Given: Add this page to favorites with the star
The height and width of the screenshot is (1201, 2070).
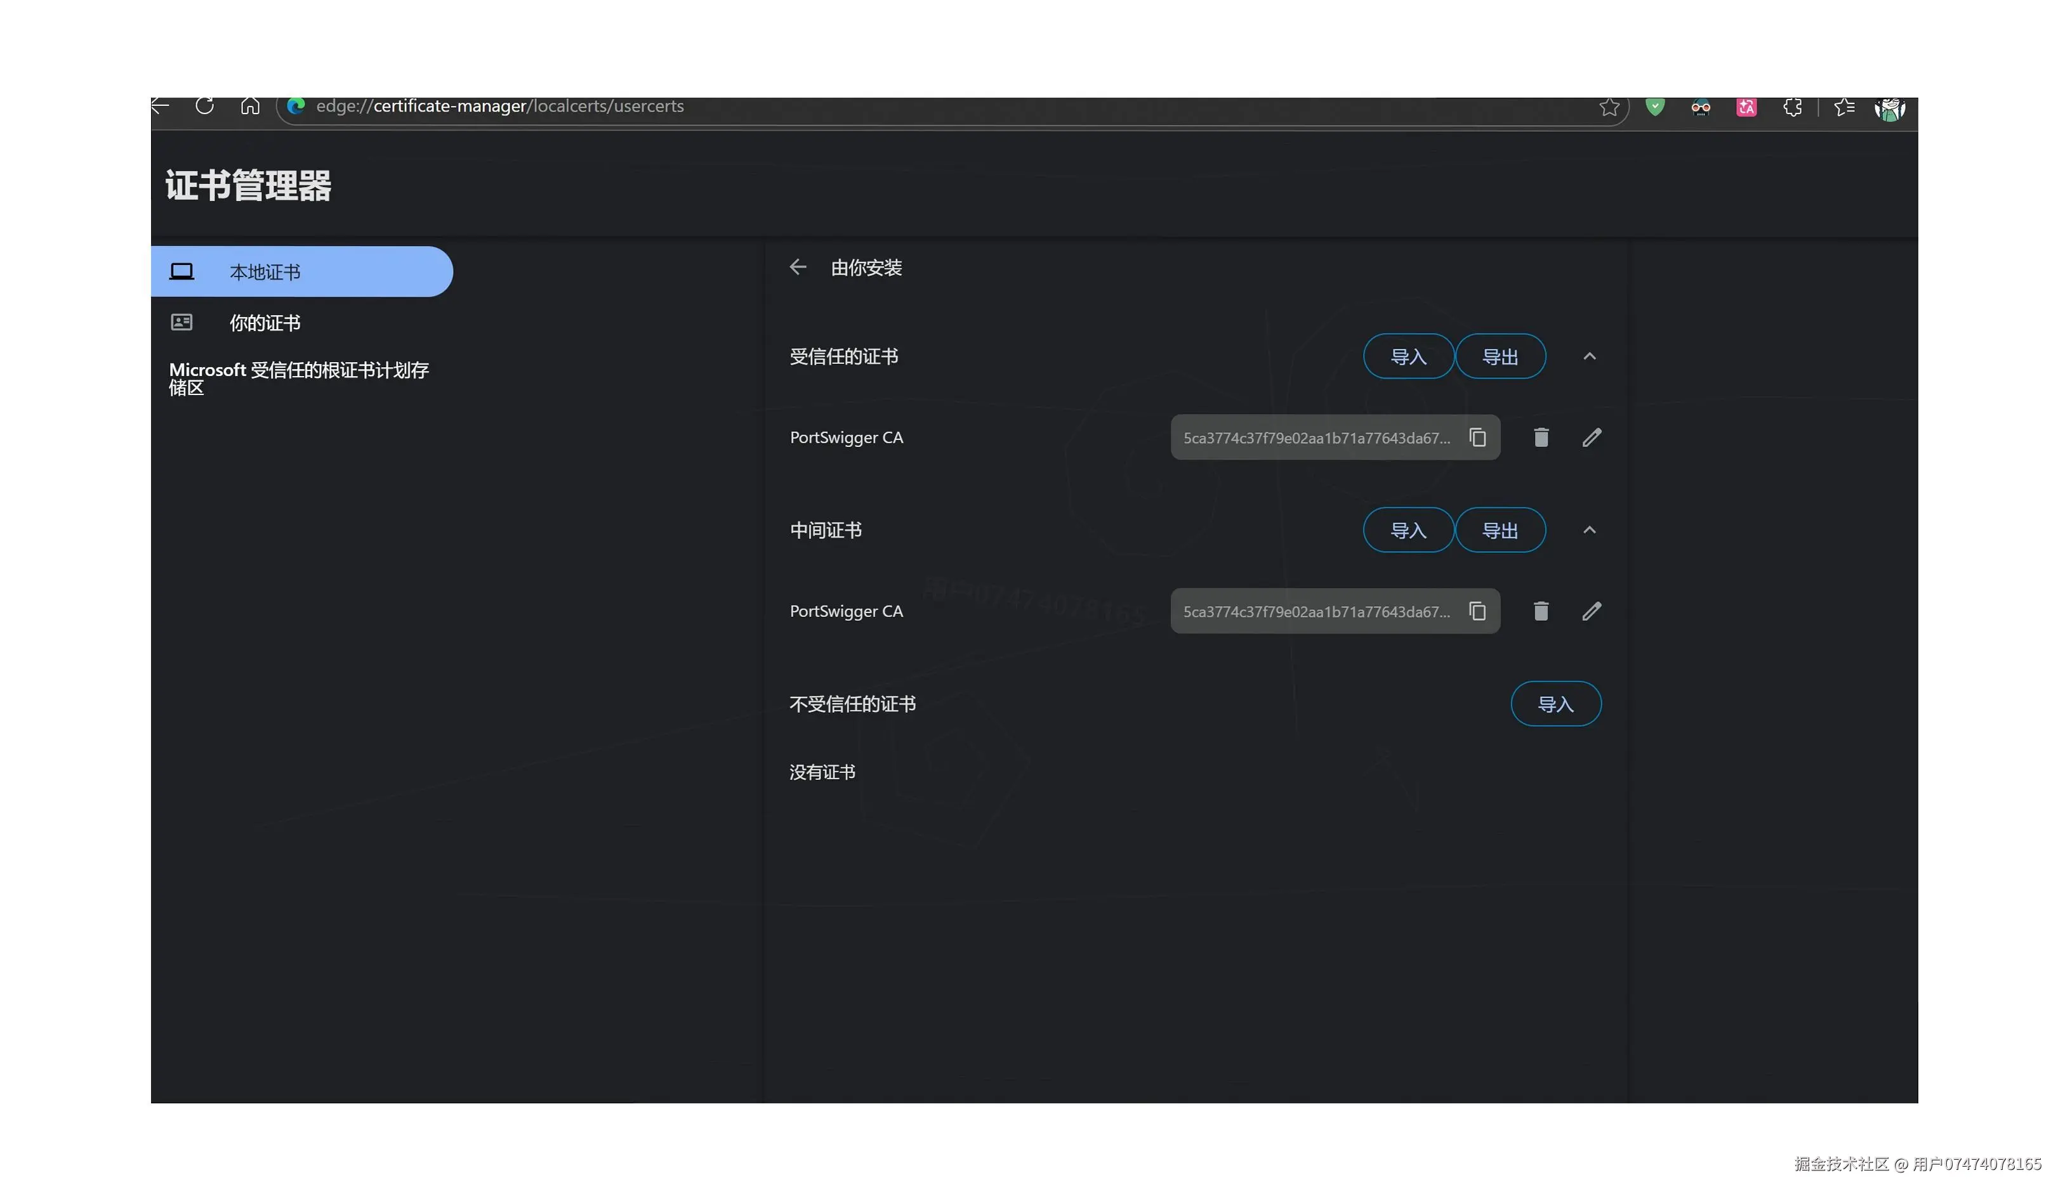Looking at the screenshot, I should point(1609,107).
